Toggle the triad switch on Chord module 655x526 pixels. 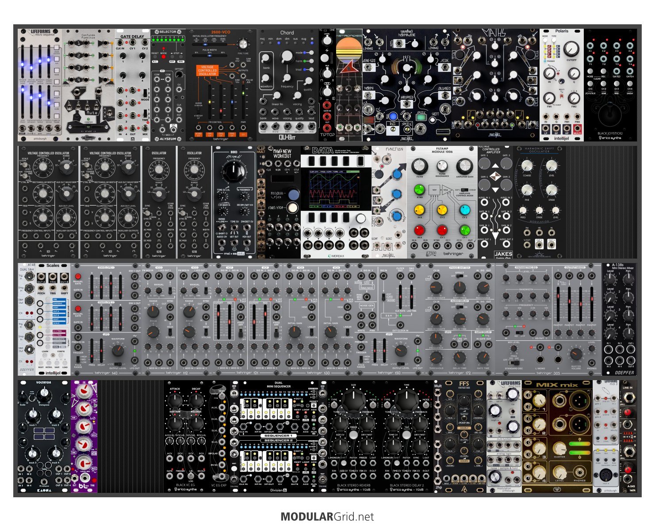point(308,69)
